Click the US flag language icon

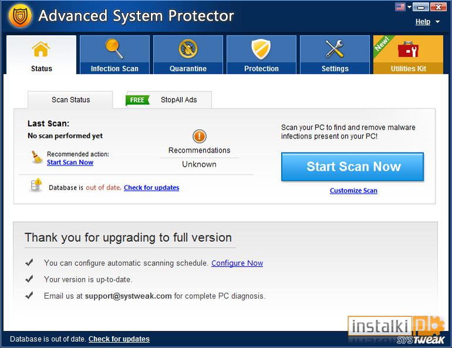pos(400,6)
